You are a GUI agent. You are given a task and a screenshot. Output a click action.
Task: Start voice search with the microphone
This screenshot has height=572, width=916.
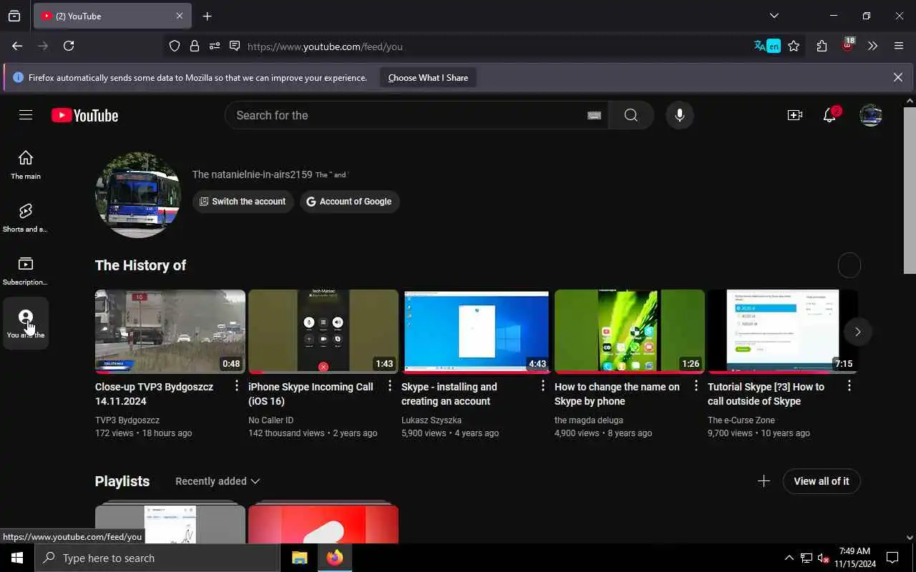(680, 115)
